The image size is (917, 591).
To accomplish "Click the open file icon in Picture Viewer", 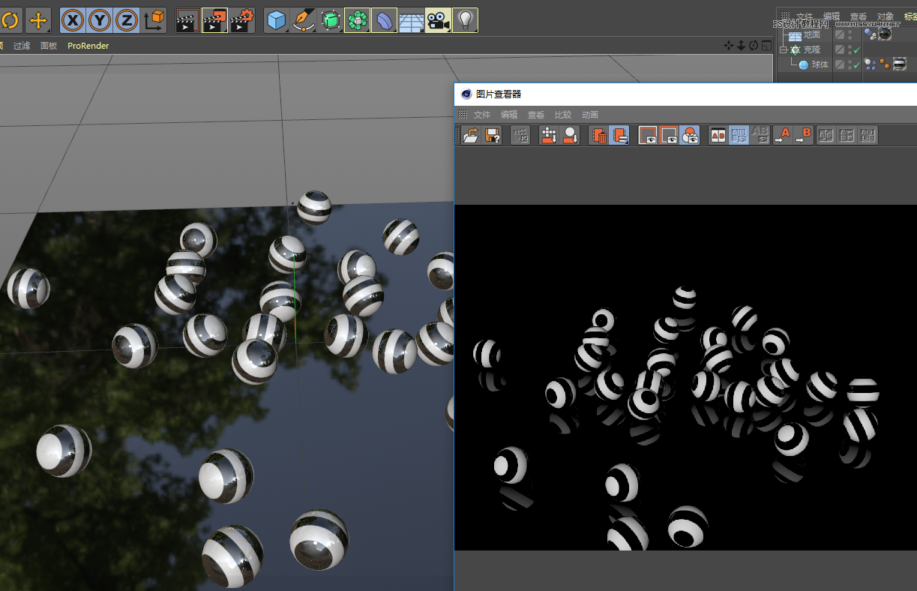I will coord(470,135).
